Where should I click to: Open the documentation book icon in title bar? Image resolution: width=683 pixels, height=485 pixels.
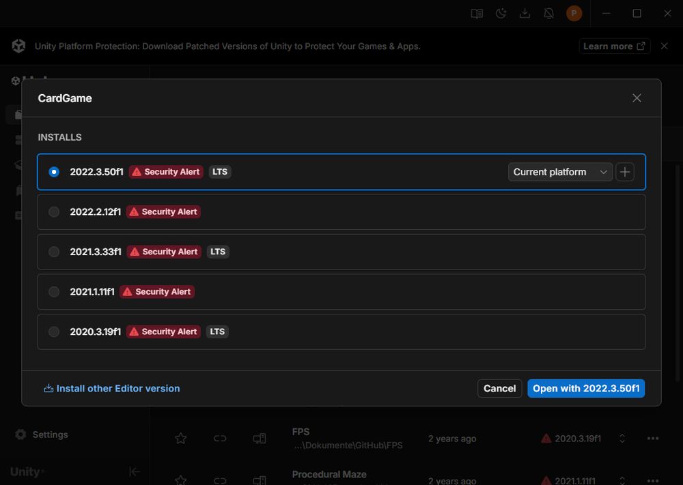[x=477, y=14]
